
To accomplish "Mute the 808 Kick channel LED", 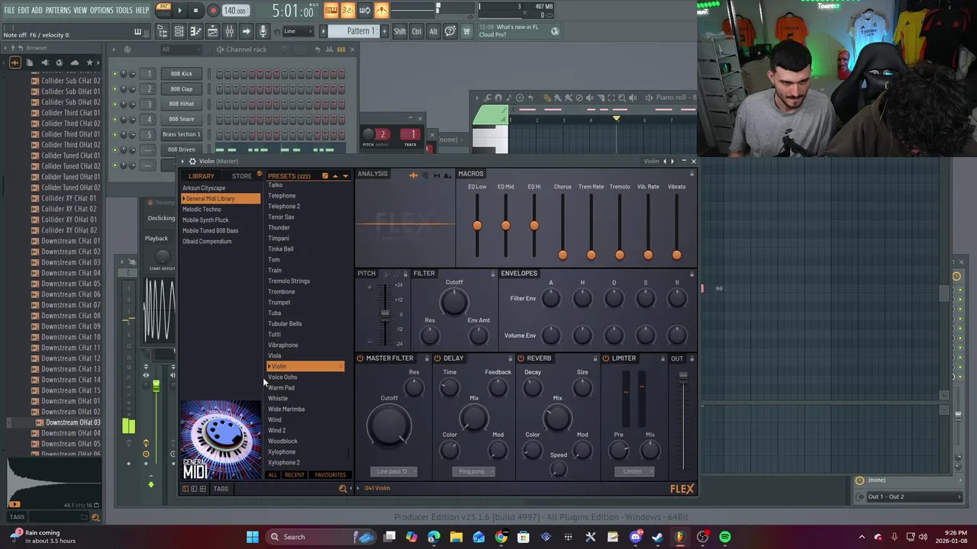I will [114, 74].
